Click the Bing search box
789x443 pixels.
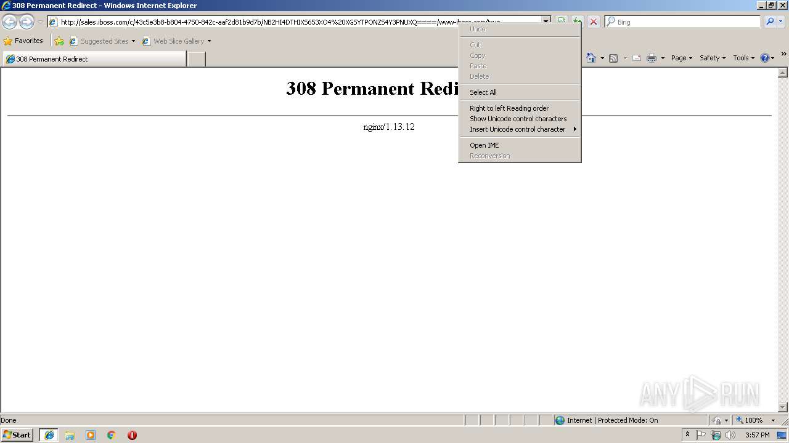tap(682, 22)
